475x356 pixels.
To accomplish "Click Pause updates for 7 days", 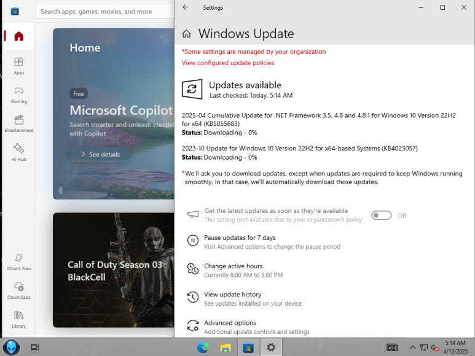I will tap(240, 238).
